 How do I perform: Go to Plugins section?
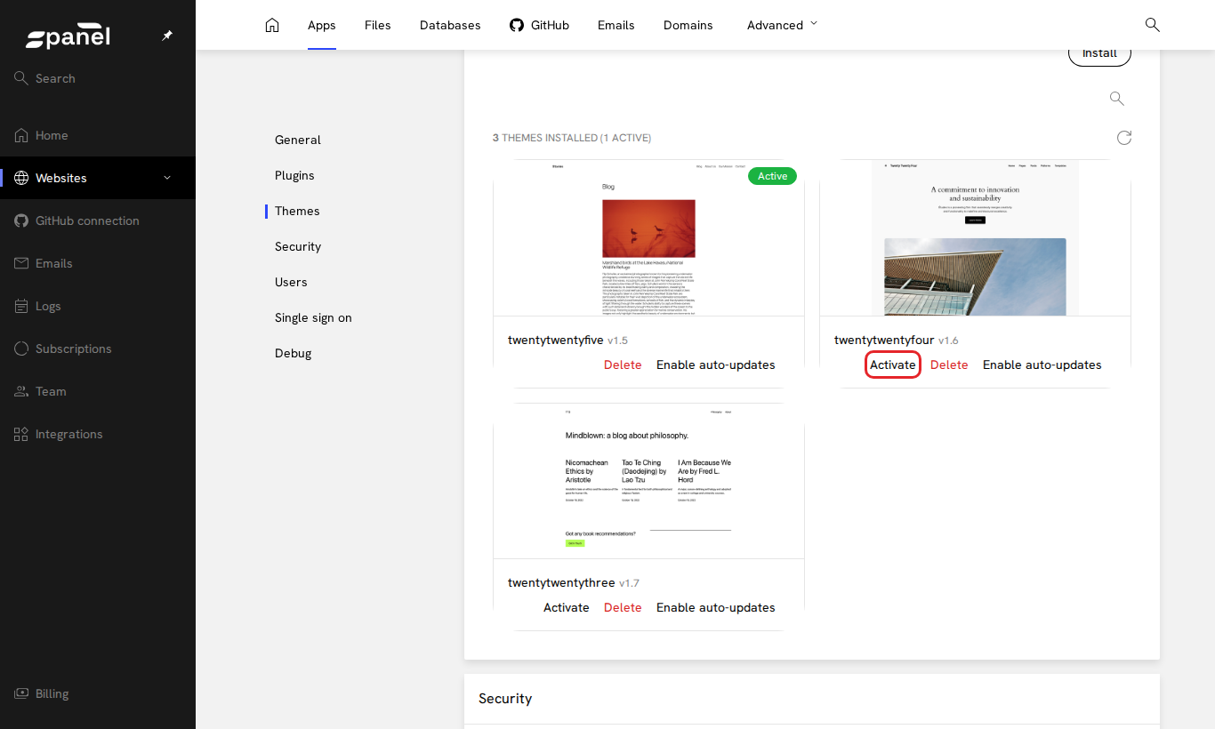294,175
